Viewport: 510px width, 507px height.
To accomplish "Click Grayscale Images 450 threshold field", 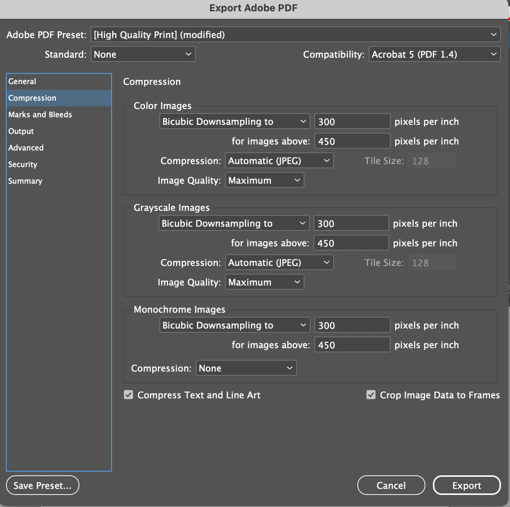I will click(x=351, y=243).
